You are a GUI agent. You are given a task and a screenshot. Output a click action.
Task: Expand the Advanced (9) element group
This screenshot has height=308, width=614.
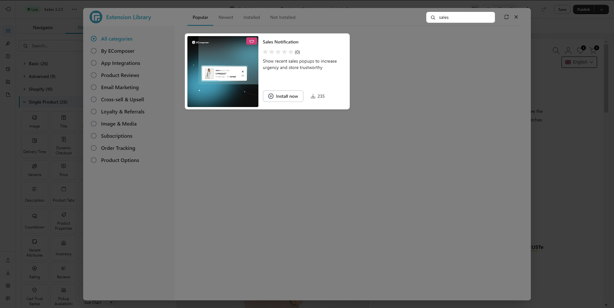(24, 76)
